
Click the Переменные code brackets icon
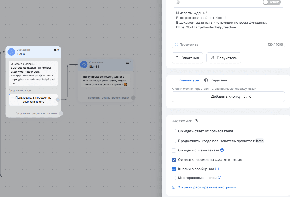[176, 44]
